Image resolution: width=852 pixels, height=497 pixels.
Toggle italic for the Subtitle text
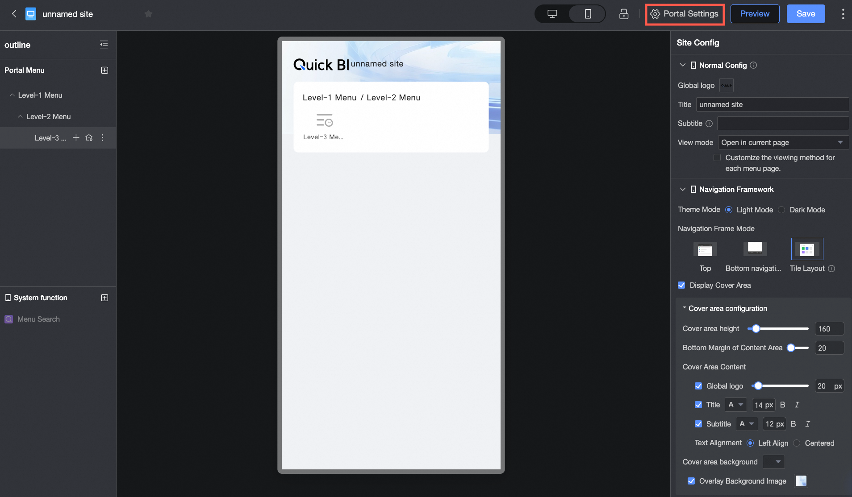pos(808,424)
